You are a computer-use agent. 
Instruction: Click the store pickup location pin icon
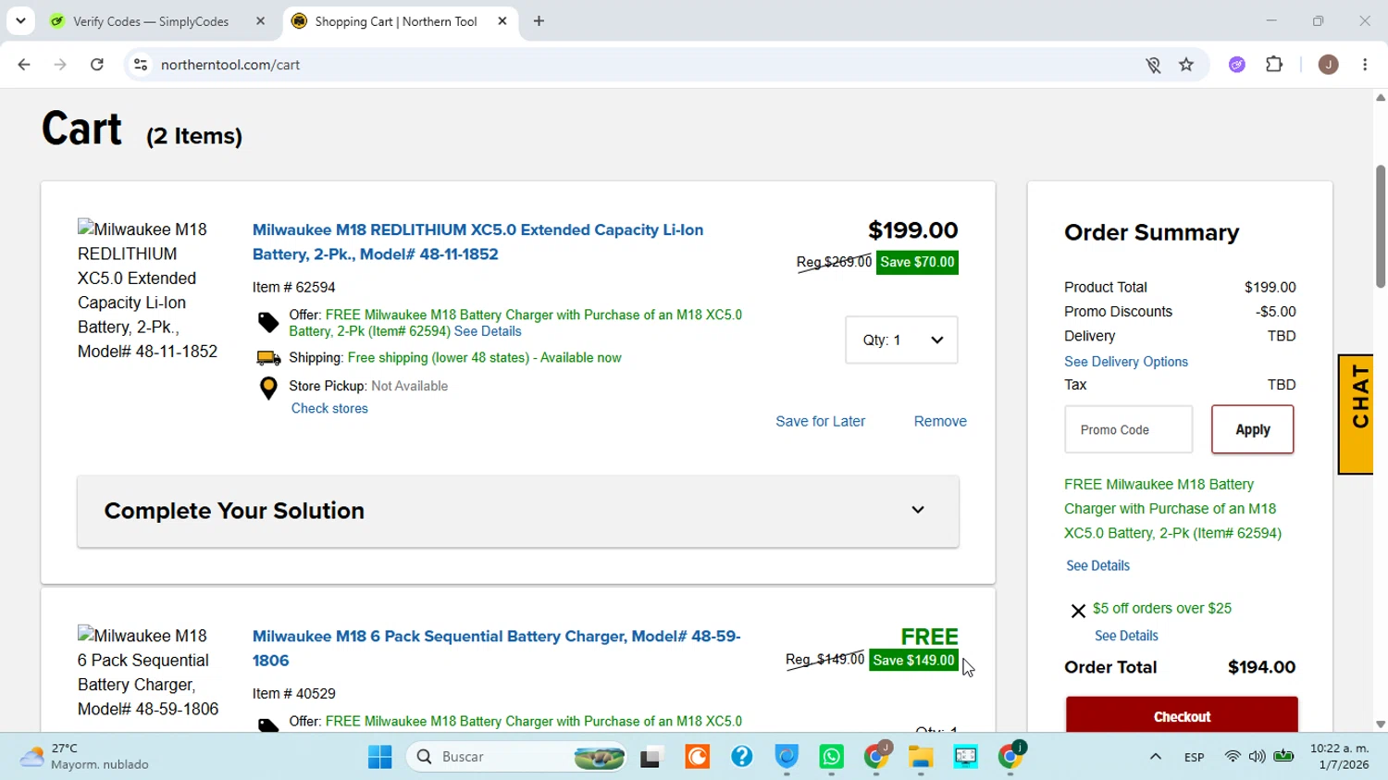pos(268,389)
